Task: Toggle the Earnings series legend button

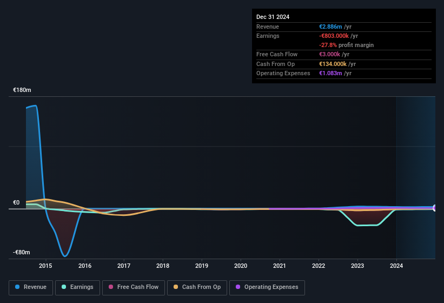Action: click(x=77, y=288)
